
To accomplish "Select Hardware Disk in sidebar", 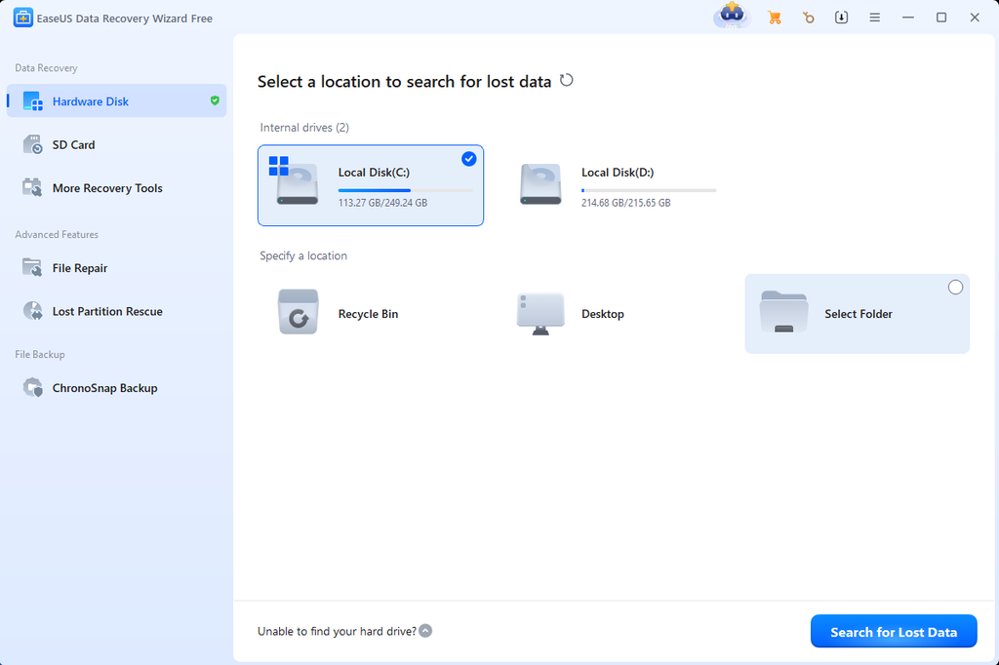I will 117,100.
